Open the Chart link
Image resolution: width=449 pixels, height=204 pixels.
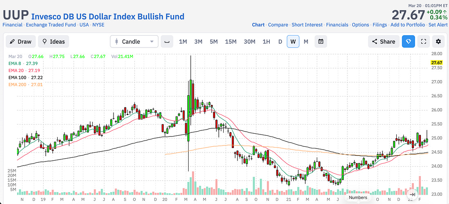point(258,25)
